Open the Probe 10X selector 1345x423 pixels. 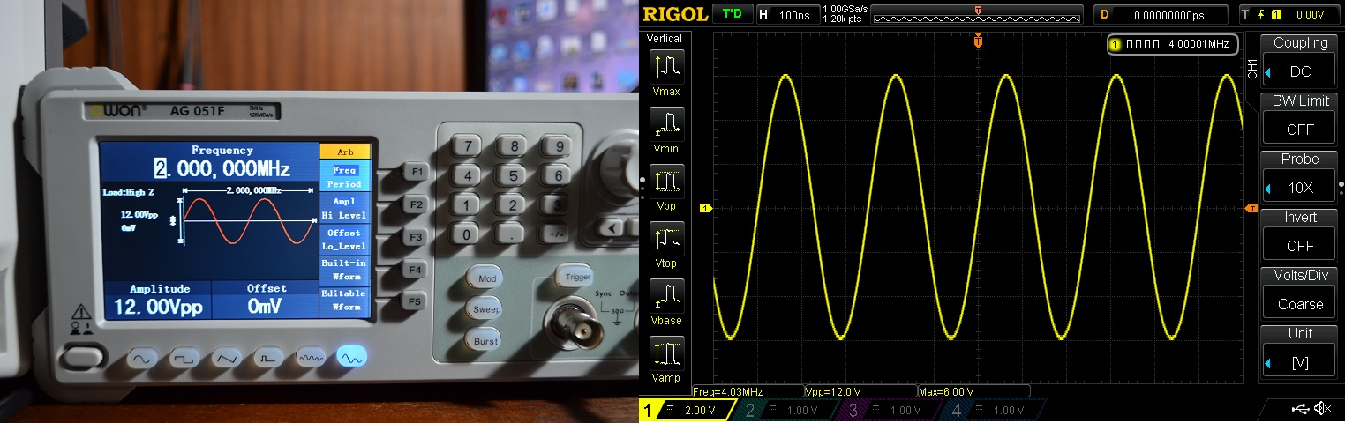tap(1300, 187)
